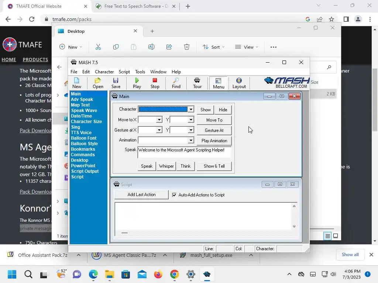Image resolution: width=378 pixels, height=283 pixels.
Task: Click Script area scroll down arrow
Action: (x=294, y=227)
